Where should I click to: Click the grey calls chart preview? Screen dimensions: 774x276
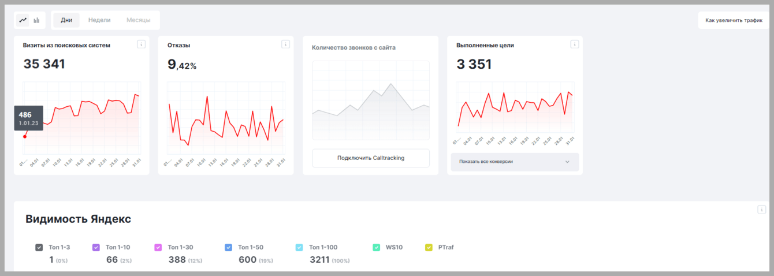(371, 100)
